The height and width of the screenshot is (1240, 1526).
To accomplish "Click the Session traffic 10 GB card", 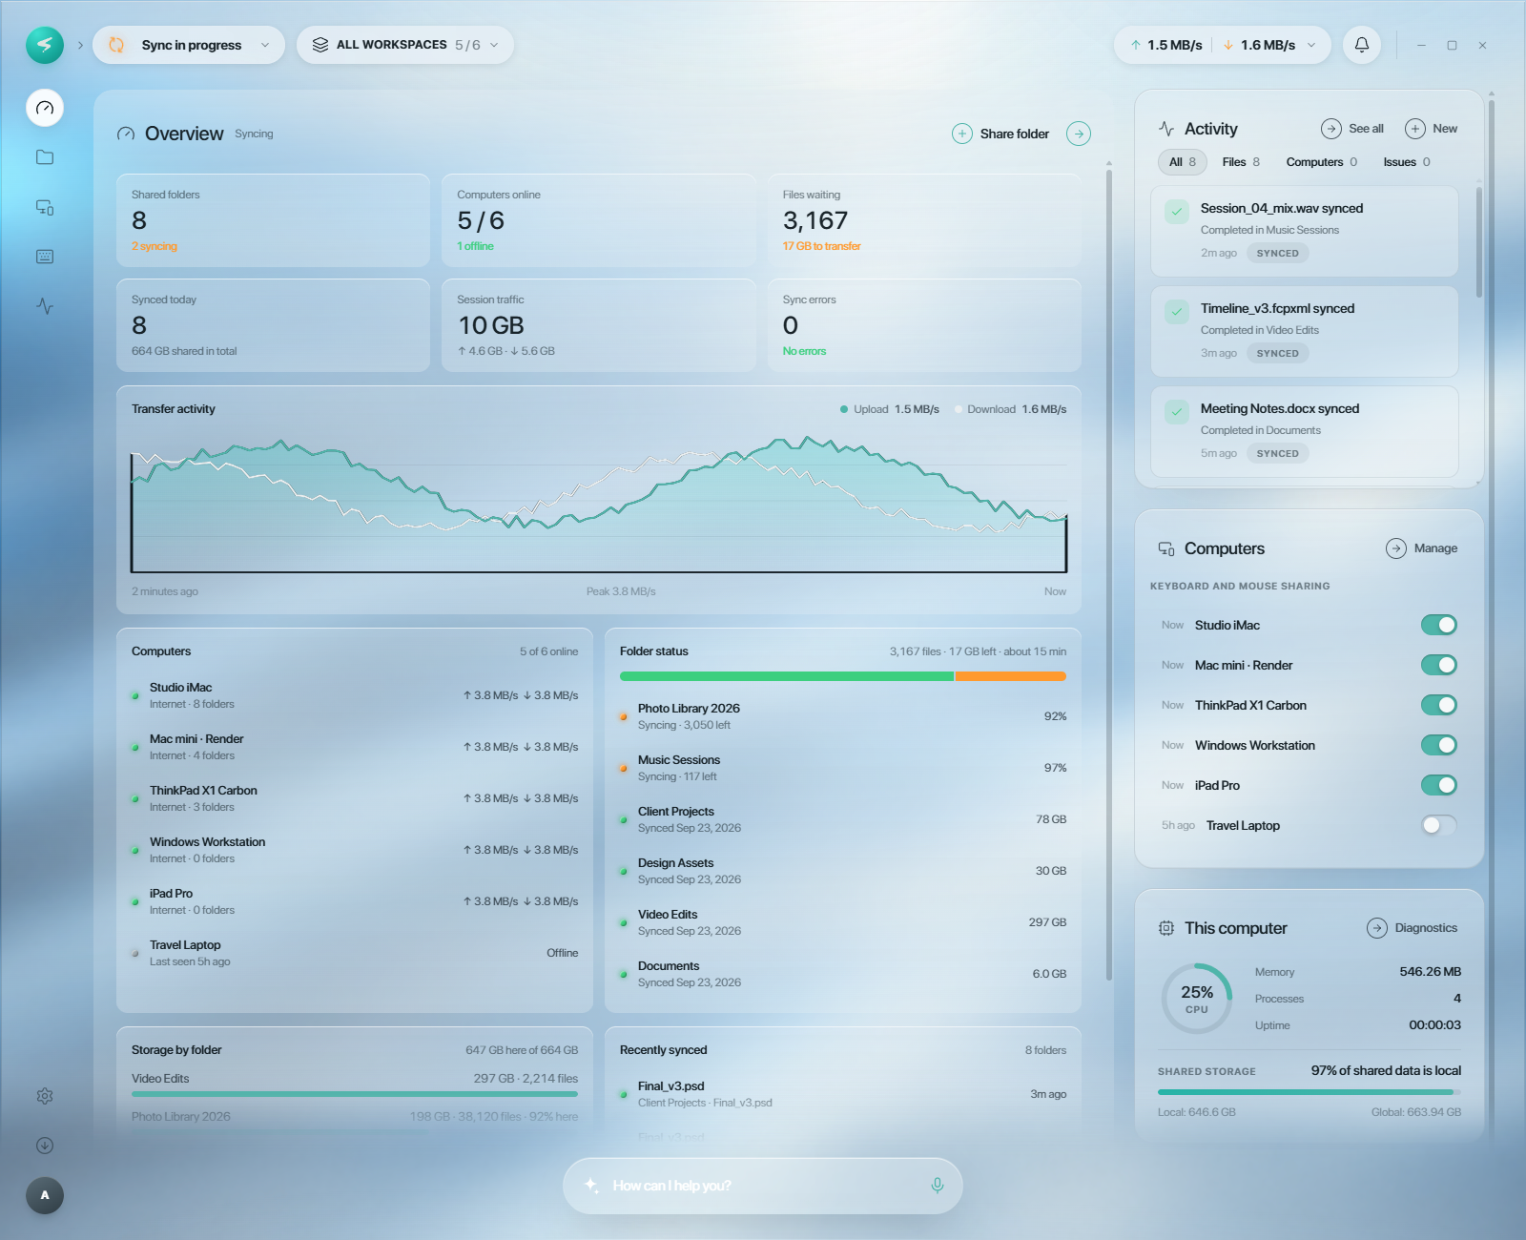I will (599, 325).
